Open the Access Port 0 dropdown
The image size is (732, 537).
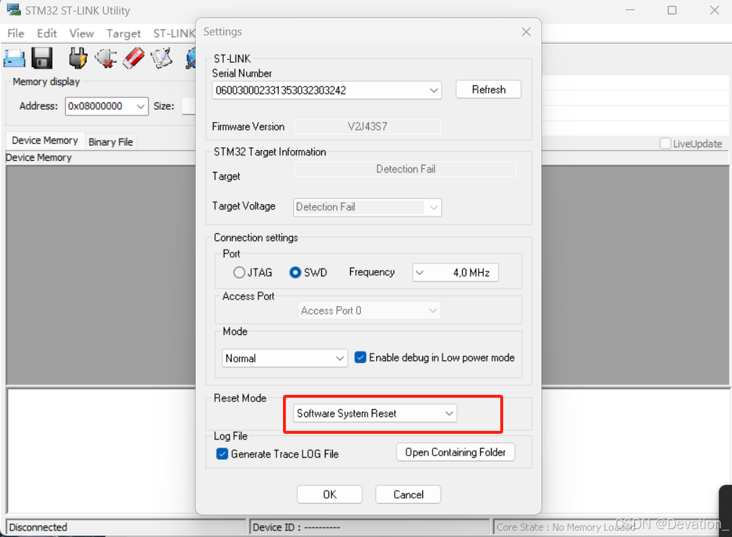pyautogui.click(x=370, y=310)
